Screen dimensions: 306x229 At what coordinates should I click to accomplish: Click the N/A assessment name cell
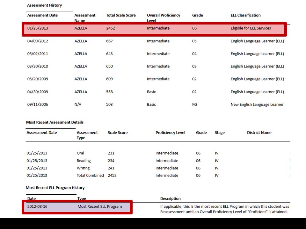click(78, 105)
